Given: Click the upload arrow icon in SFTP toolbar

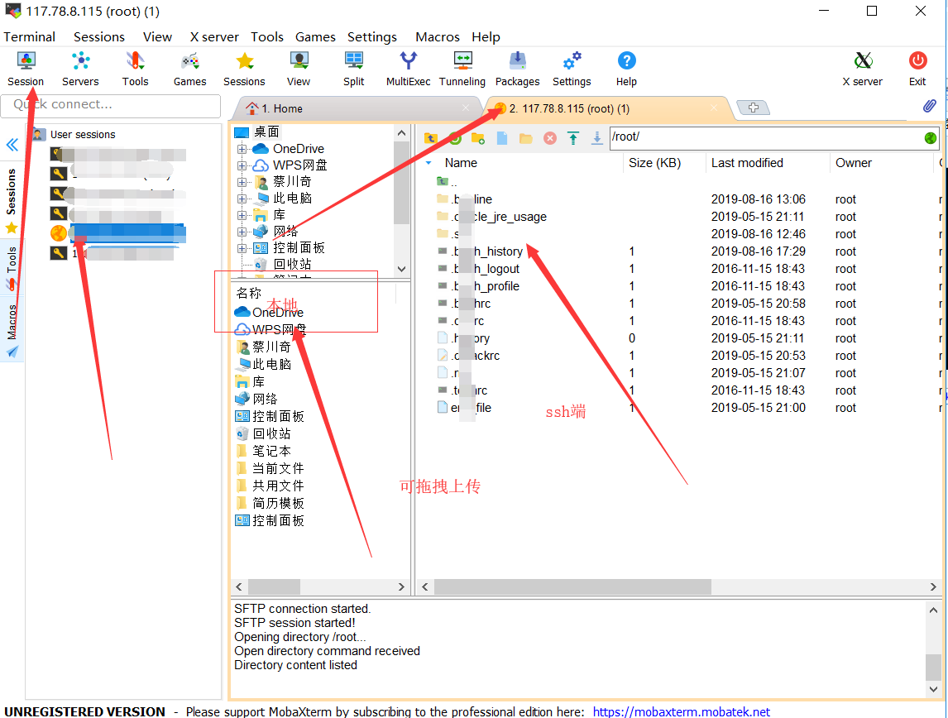Looking at the screenshot, I should click(x=573, y=138).
